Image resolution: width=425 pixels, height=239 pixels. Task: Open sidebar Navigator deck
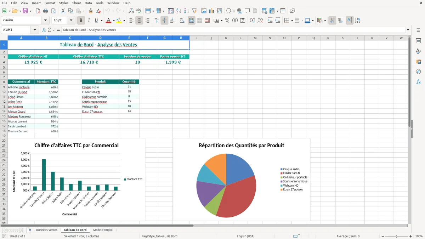click(x=418, y=72)
